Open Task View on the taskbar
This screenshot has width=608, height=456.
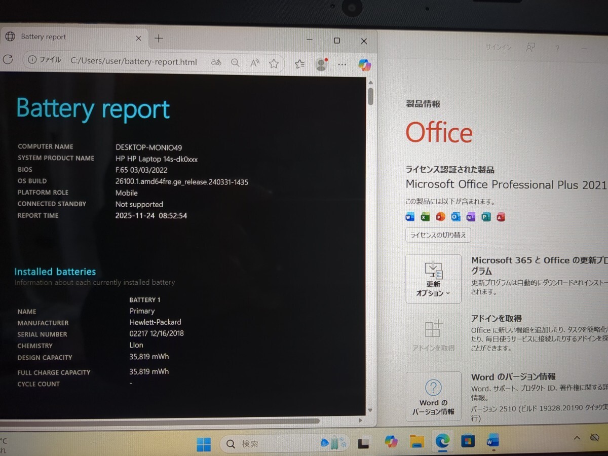[x=363, y=443]
